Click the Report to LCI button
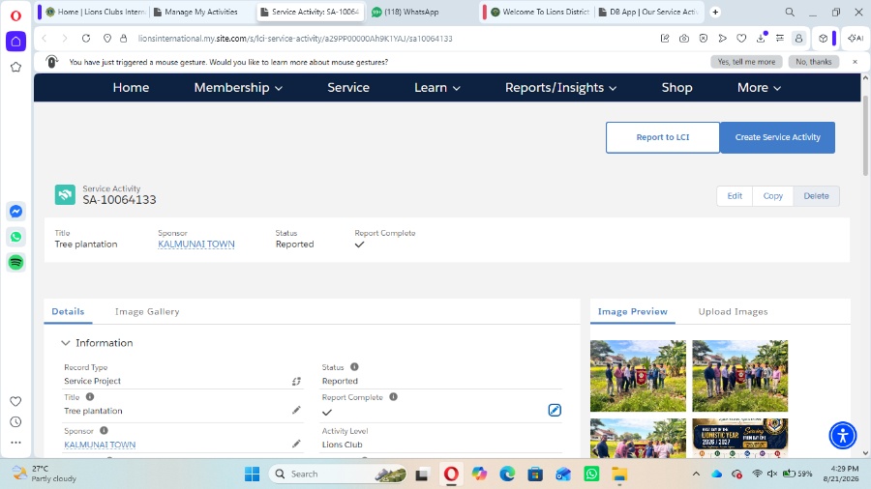Viewport: 871px width, 489px height. pyautogui.click(x=663, y=137)
